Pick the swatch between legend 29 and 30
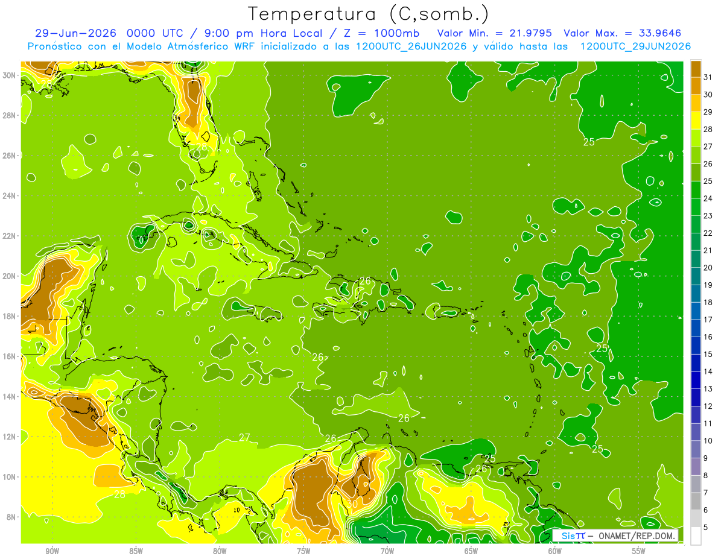724x559 pixels. tap(696, 103)
